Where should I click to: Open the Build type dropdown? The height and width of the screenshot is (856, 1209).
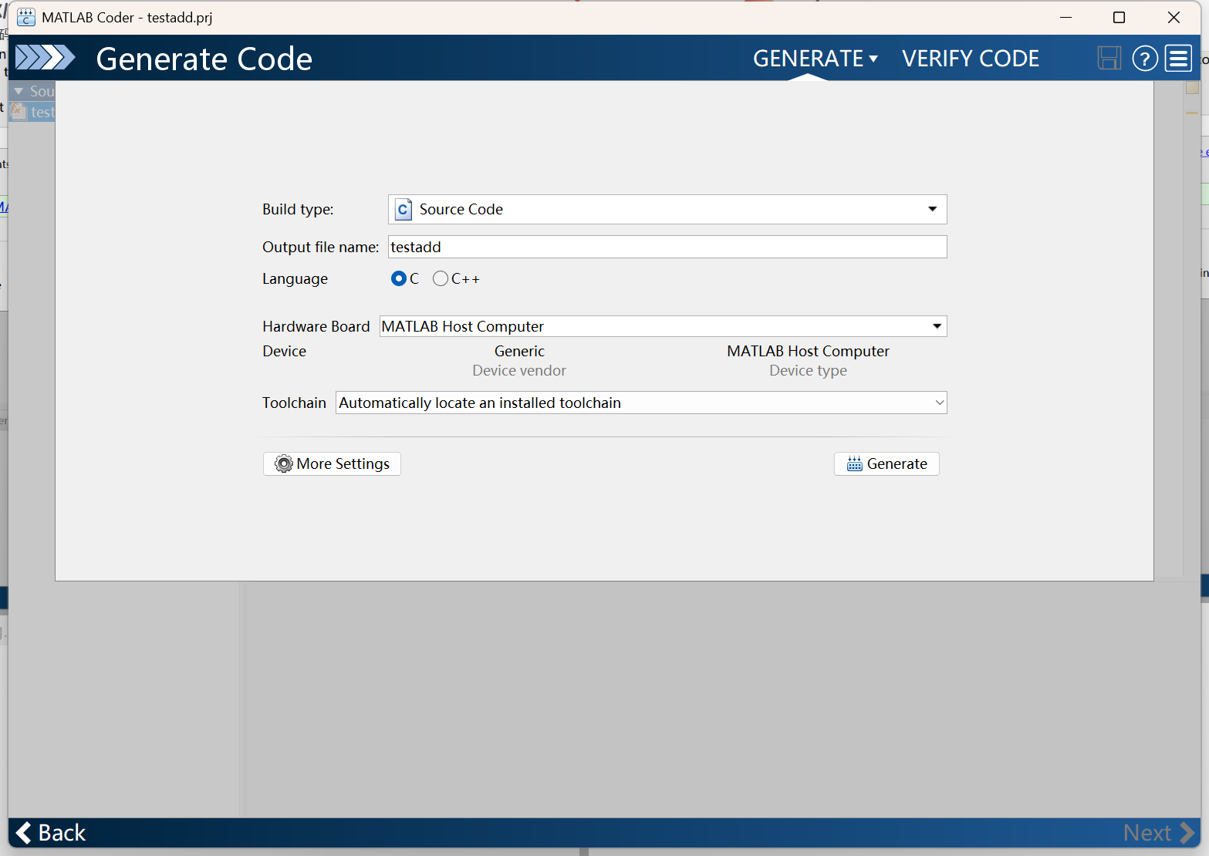(667, 210)
